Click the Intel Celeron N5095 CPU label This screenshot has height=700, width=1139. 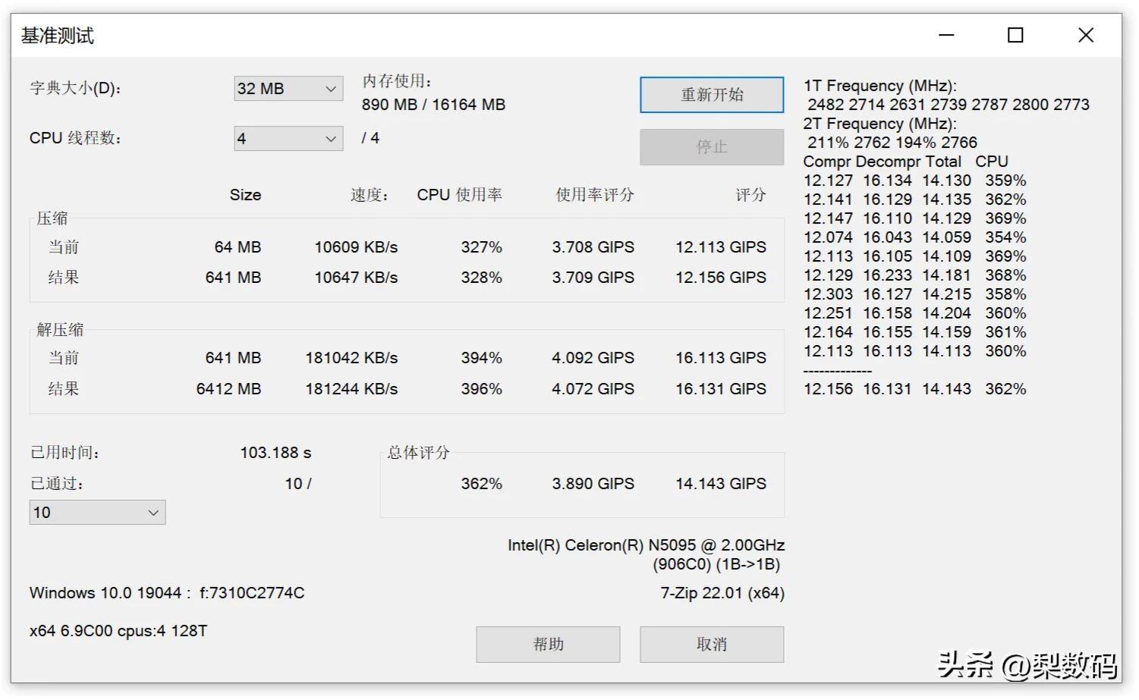point(646,545)
